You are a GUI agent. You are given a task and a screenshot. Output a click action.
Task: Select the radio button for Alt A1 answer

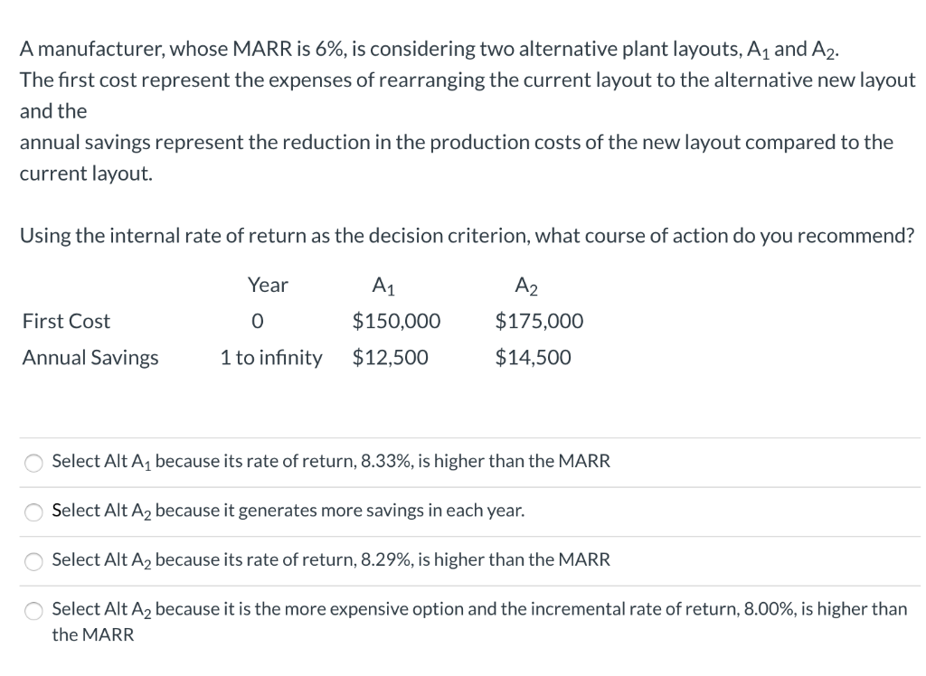[33, 462]
